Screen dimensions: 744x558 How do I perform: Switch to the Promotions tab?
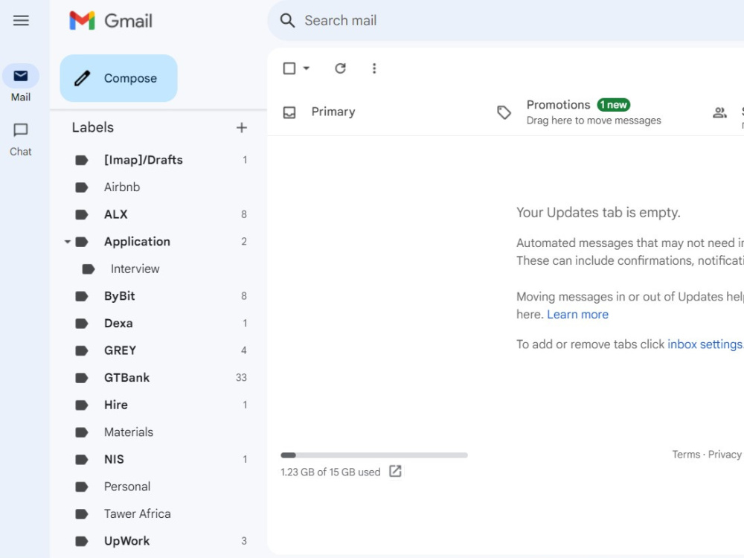pos(594,112)
